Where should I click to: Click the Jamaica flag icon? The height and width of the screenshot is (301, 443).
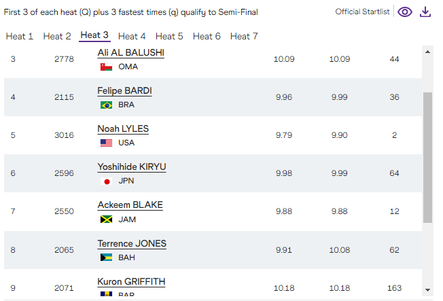[105, 219]
